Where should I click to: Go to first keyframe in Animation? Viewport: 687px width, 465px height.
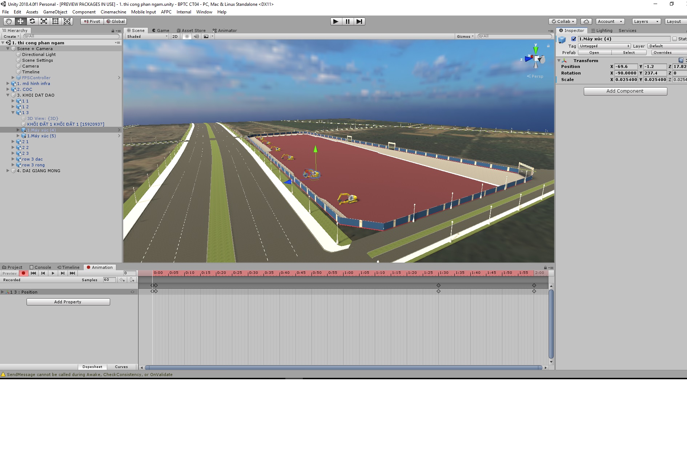pyautogui.click(x=33, y=273)
